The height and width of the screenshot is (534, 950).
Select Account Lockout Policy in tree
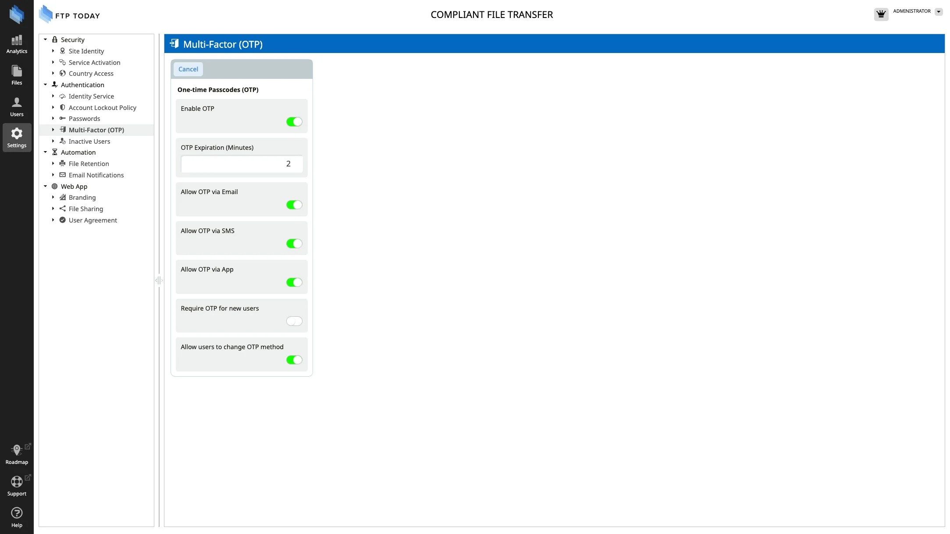[x=102, y=108]
